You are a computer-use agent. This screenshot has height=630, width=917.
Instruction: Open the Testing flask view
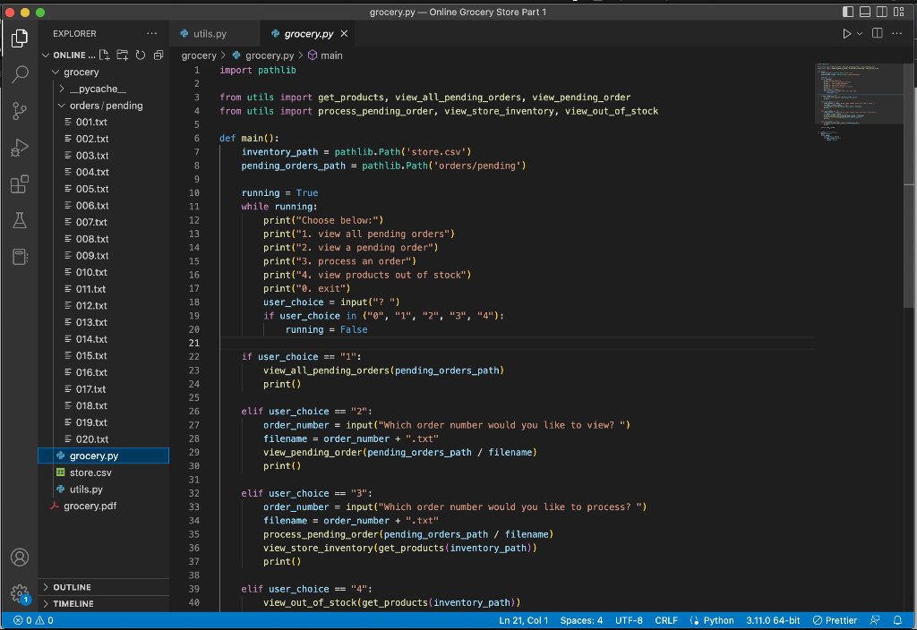19,221
